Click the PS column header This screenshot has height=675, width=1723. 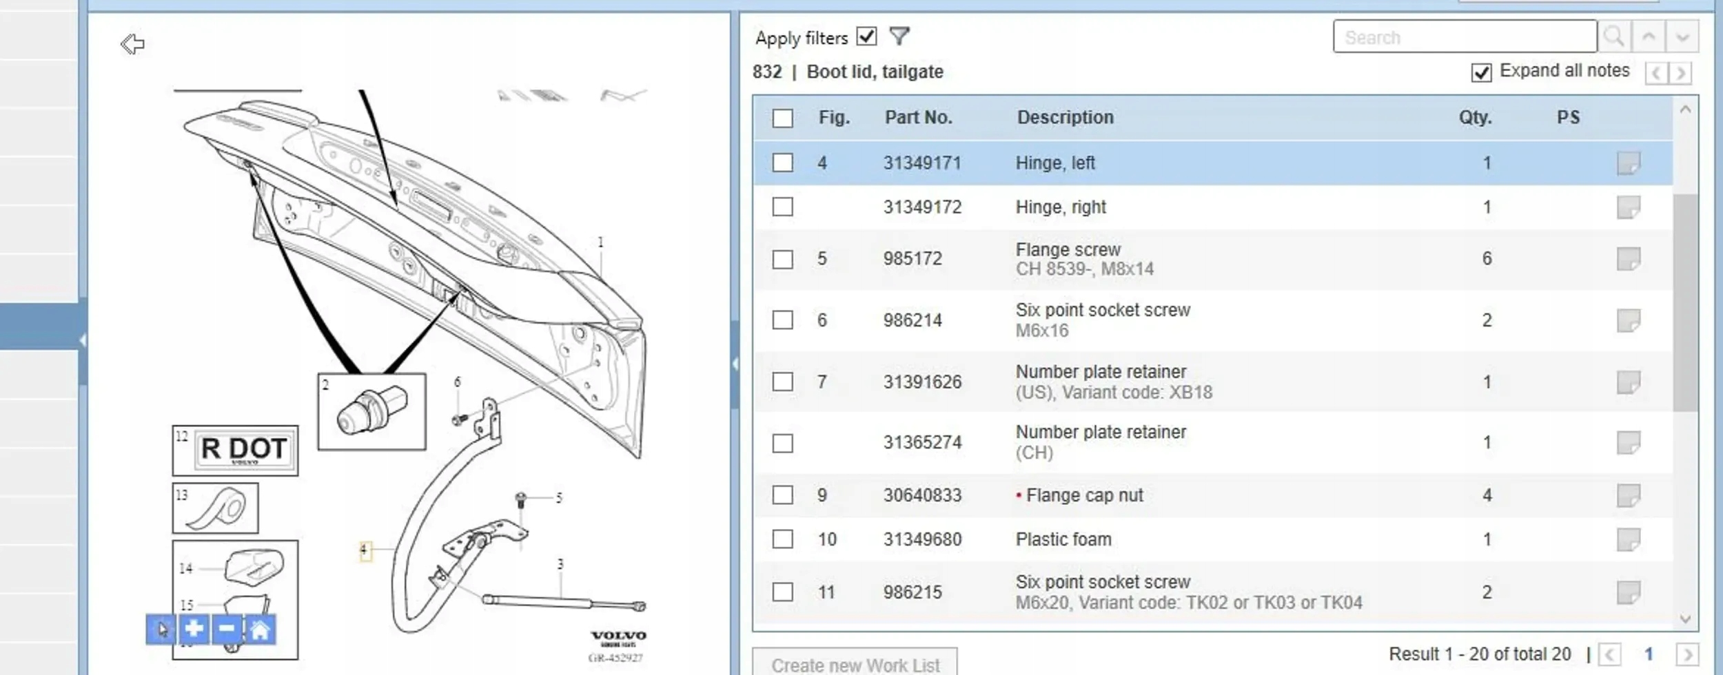(1569, 118)
